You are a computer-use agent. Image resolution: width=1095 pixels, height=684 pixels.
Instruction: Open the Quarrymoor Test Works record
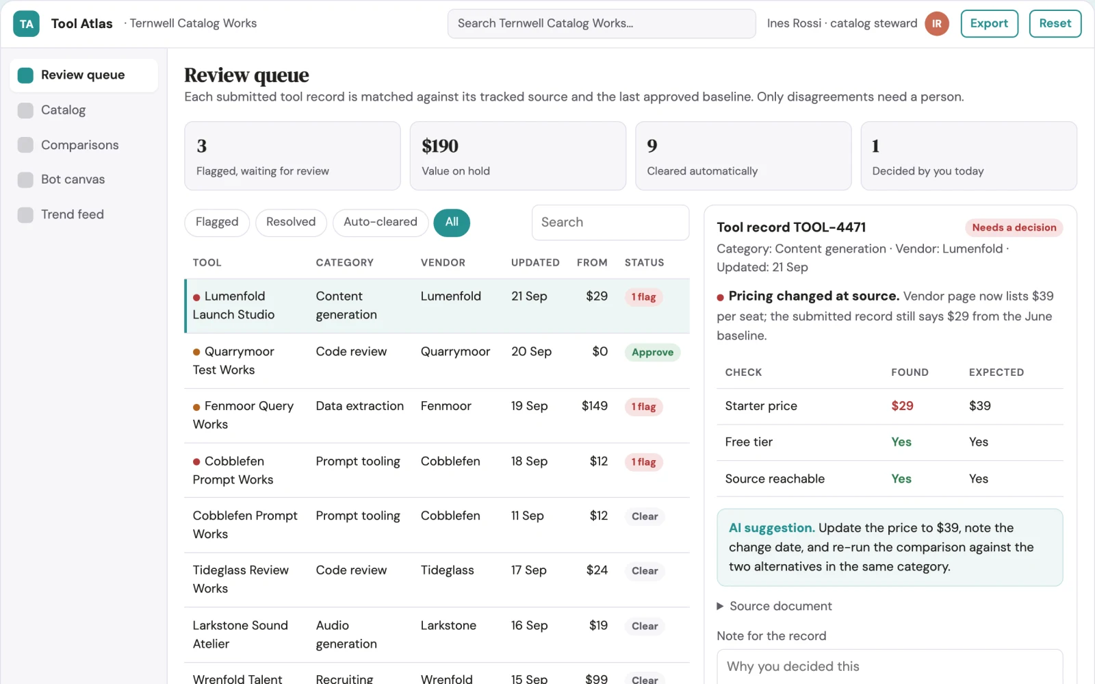point(437,361)
